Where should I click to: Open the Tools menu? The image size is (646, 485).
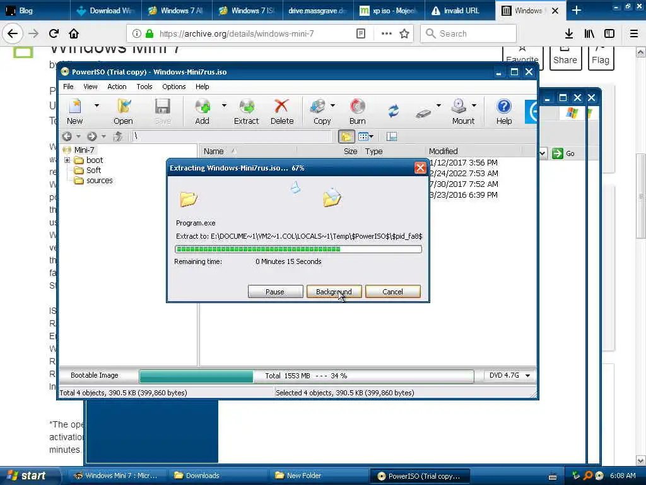(144, 87)
